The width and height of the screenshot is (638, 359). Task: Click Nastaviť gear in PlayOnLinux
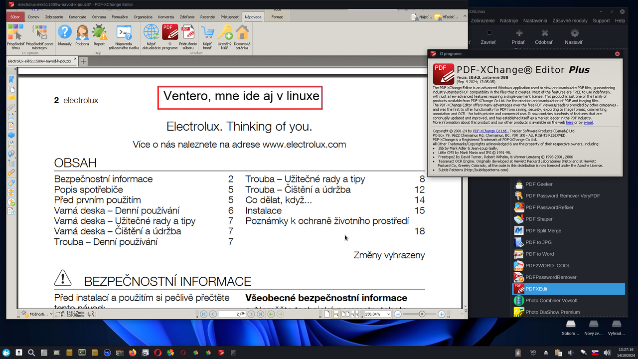click(x=574, y=37)
